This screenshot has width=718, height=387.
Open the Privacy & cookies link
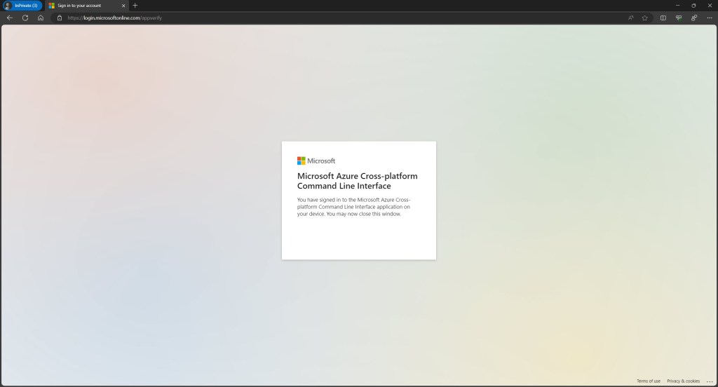click(683, 381)
